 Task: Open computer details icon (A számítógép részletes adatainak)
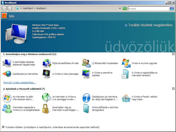click(x=7, y=64)
